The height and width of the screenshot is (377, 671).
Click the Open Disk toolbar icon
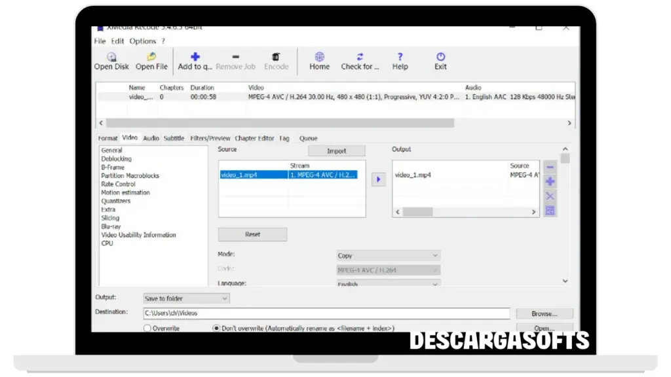point(111,57)
